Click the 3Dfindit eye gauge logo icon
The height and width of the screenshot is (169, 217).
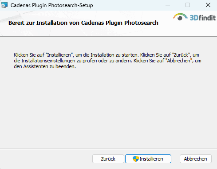pos(180,17)
